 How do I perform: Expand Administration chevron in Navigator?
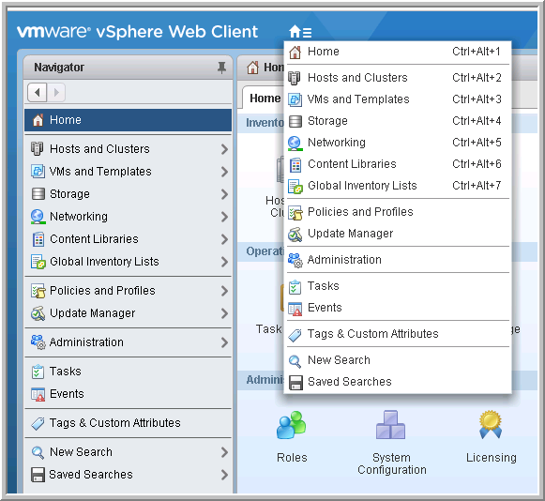pos(224,342)
